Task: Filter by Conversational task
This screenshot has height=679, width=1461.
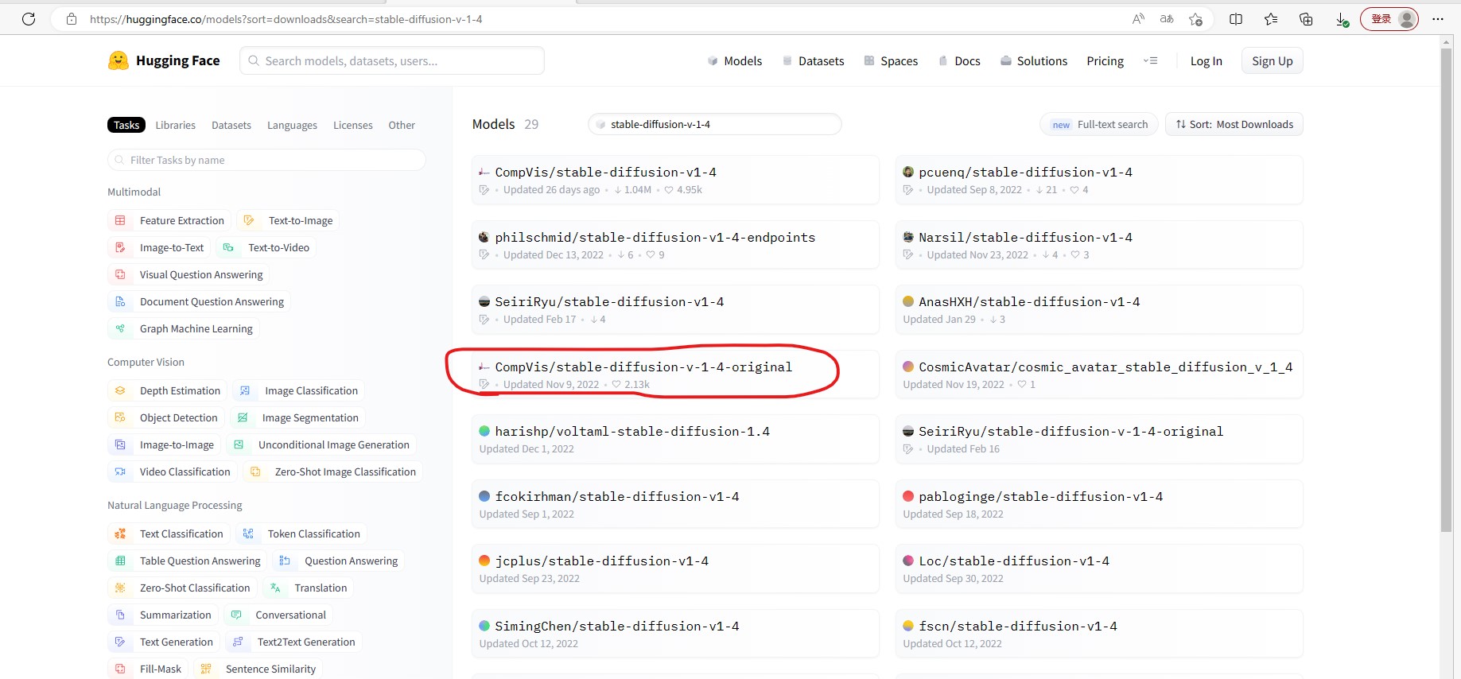Action: point(278,615)
